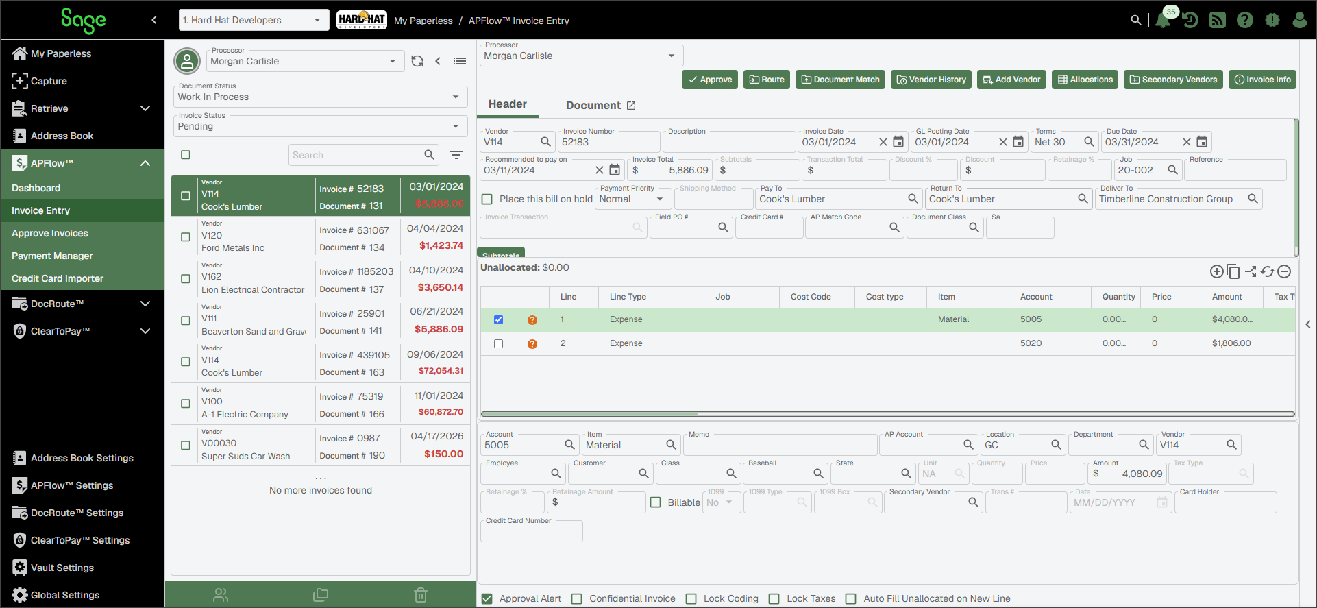Tick the Lion Electrical Contractor invoice checkbox
This screenshot has width=1317, height=608.
click(x=186, y=279)
